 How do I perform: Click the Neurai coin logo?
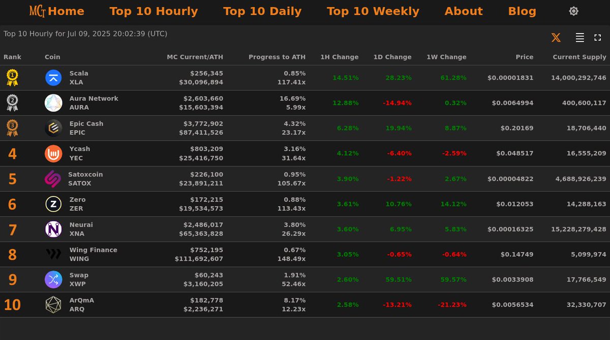point(53,229)
